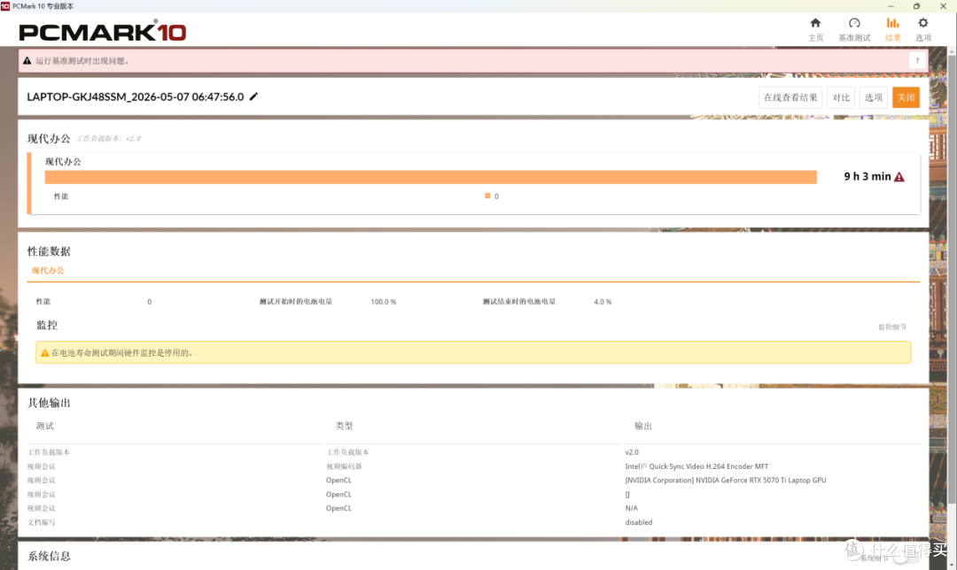Click the vertical scrollbar thumb
This screenshot has height=570, width=957.
(952, 279)
